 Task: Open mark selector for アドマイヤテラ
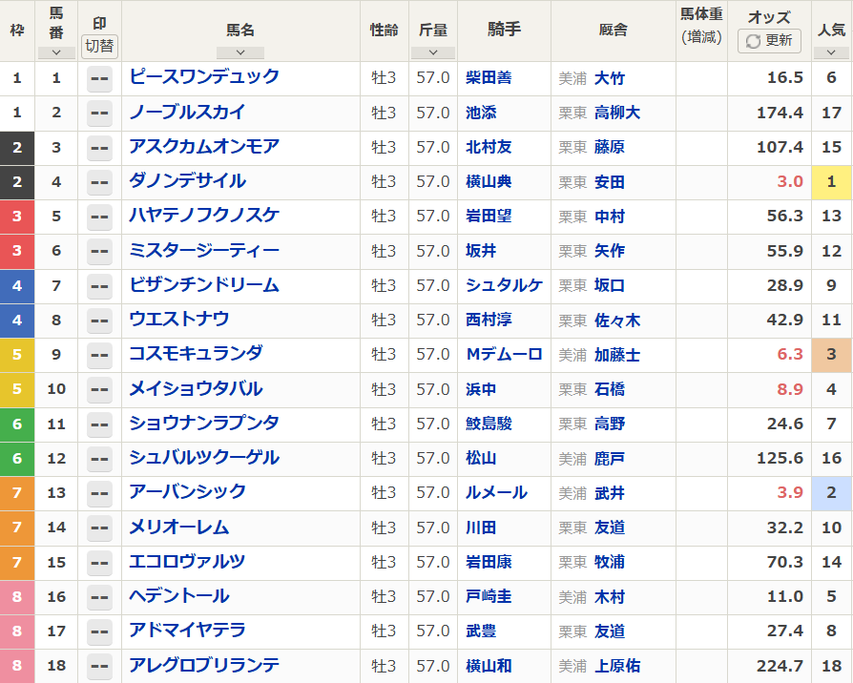click(99, 631)
